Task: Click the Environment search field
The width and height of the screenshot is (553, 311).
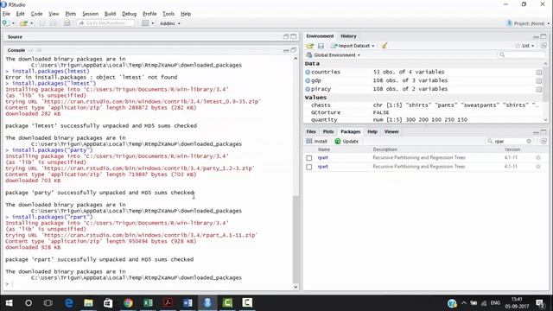Action: coord(521,55)
